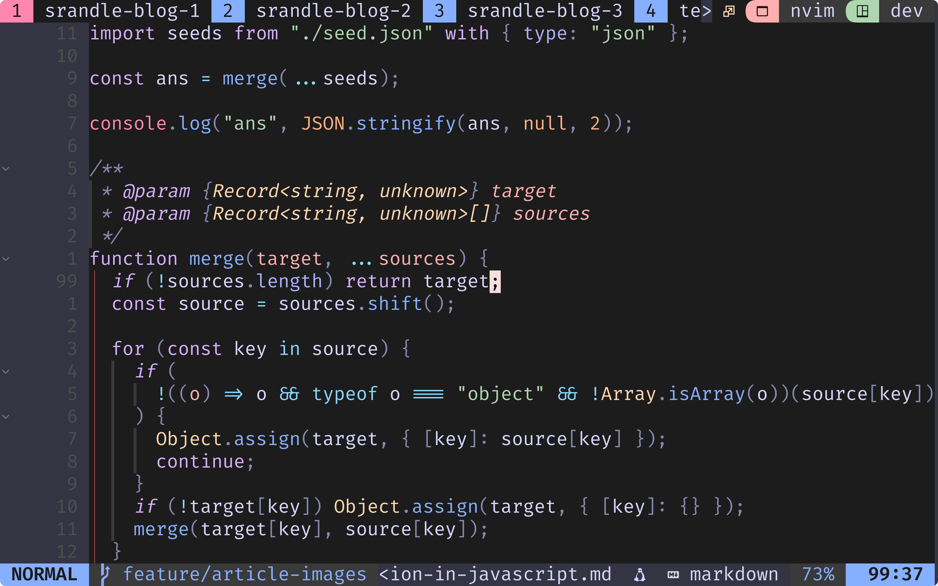Click the blue window number 4 badge
The height and width of the screenshot is (586, 938).
point(651,11)
